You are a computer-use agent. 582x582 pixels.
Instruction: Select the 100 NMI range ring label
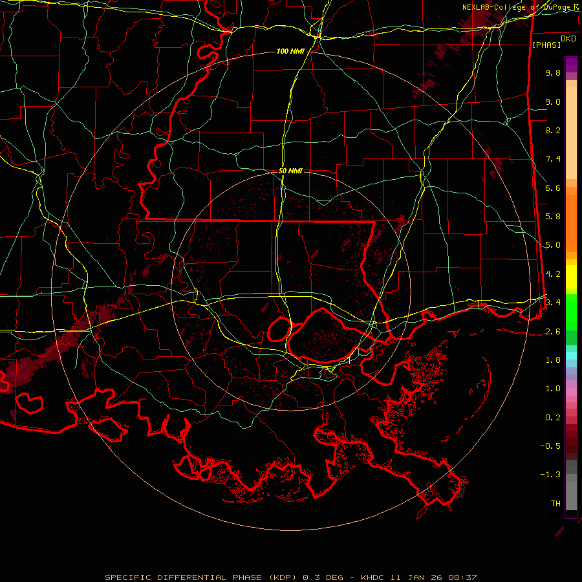point(290,51)
